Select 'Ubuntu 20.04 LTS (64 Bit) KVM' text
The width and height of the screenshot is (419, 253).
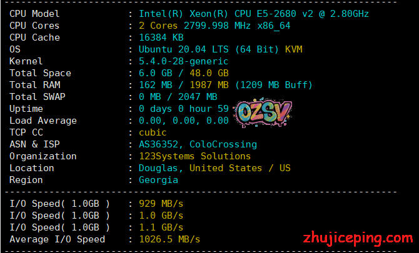pos(221,49)
